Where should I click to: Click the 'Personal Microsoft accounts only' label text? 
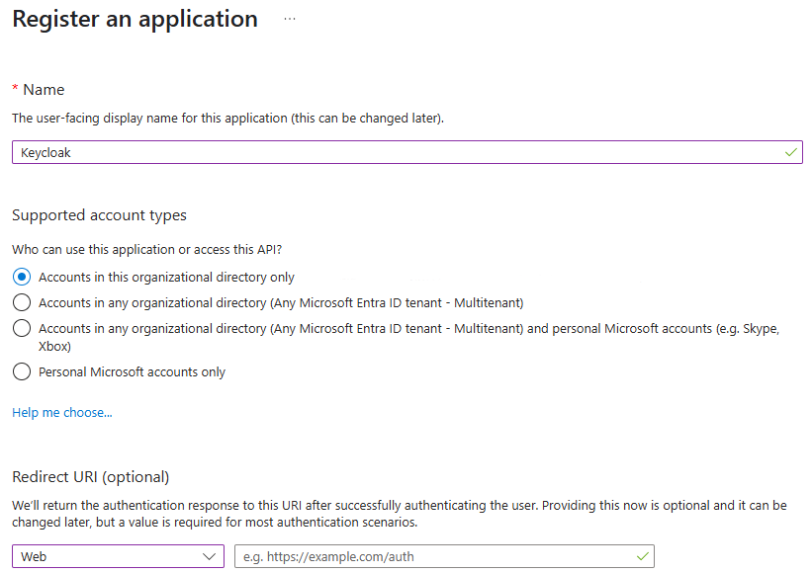[132, 372]
